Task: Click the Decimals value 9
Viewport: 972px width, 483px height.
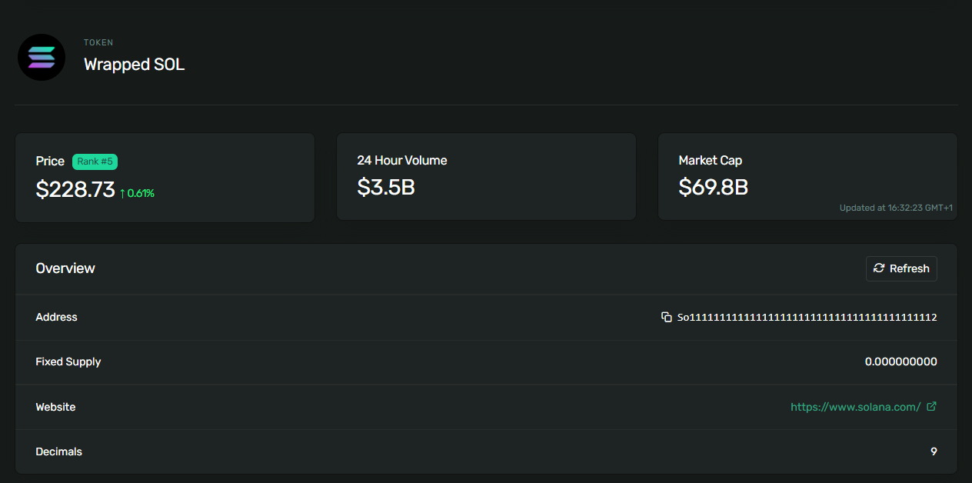Action: 934,451
